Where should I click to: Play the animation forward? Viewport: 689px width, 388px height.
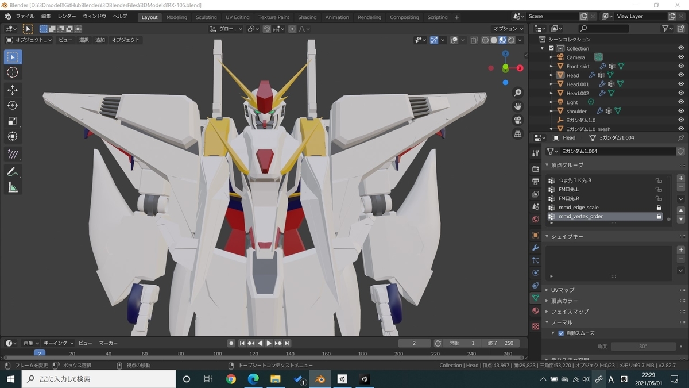269,343
